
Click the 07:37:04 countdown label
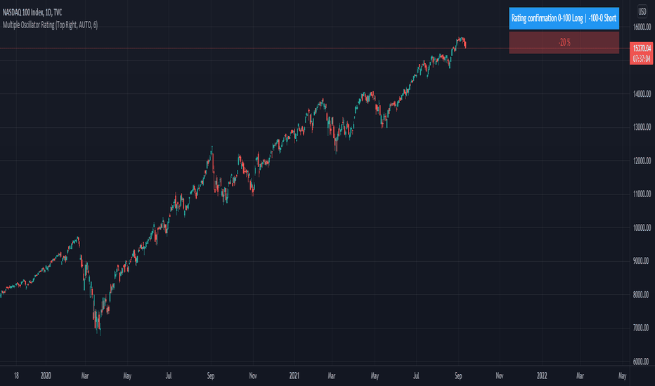coord(642,59)
